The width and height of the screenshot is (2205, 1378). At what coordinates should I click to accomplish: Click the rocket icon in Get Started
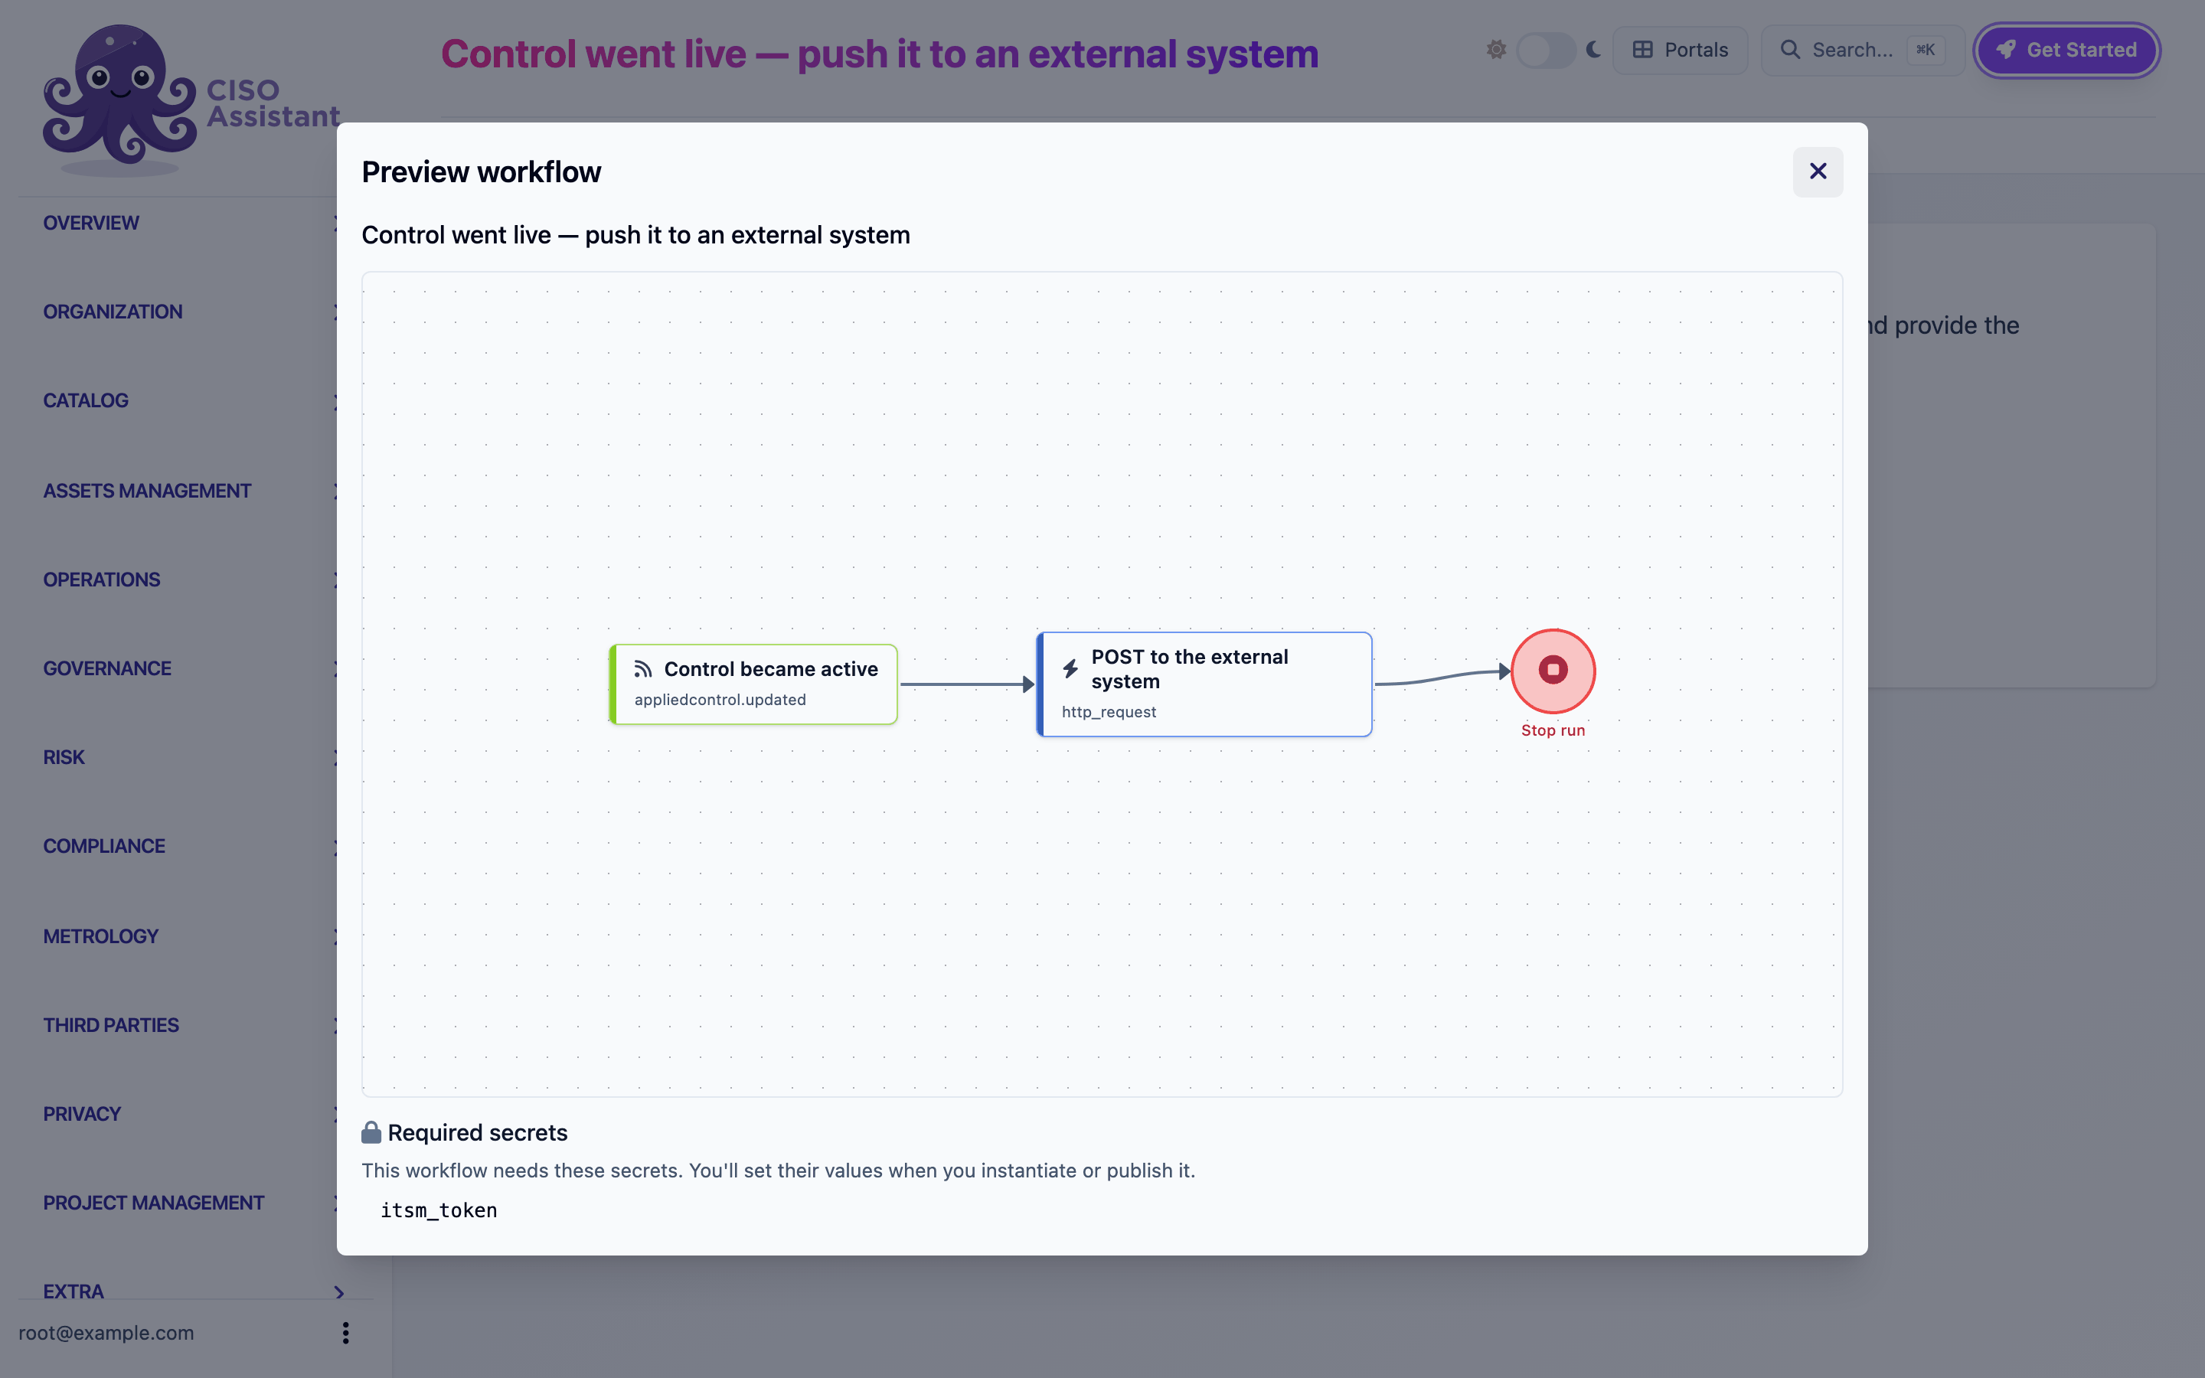2005,50
